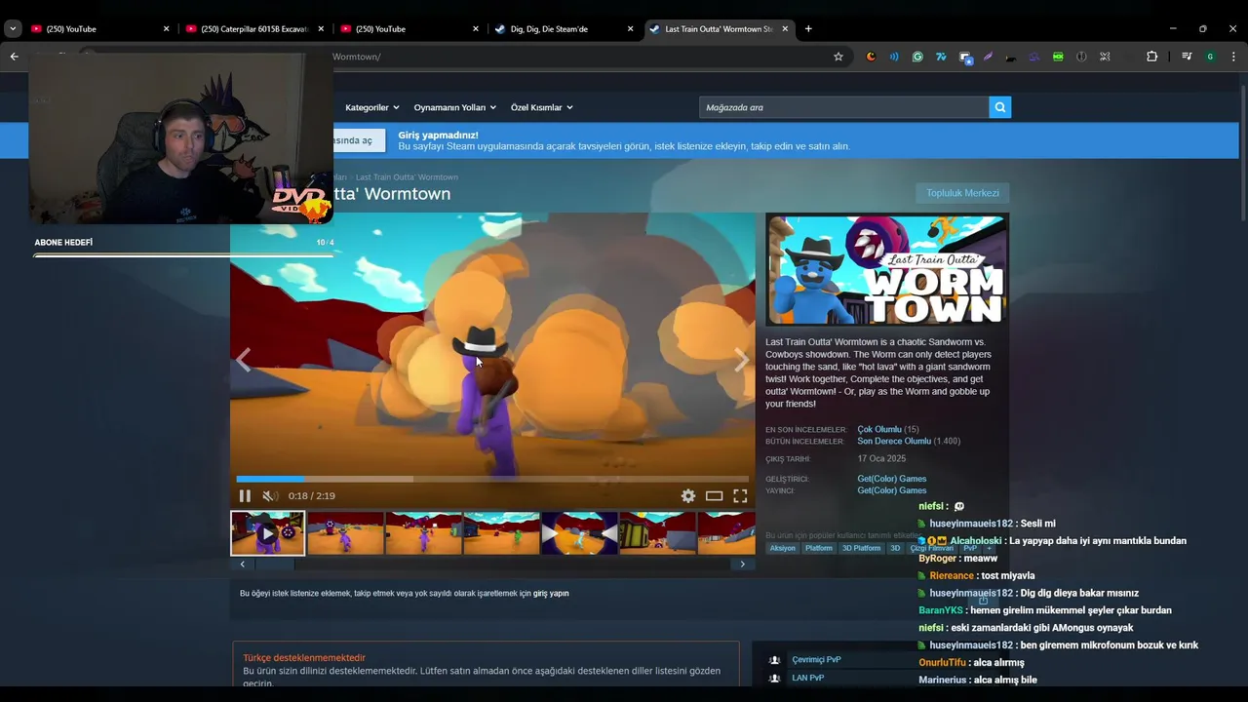Click chat message from ByRoger 'meaww'
The width and height of the screenshot is (1248, 702).
coord(958,559)
